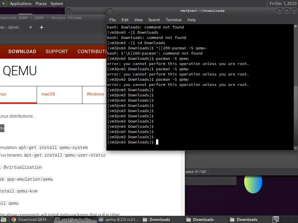The height and width of the screenshot is (223, 298).
Task: Open the System menu in top panel
Action: [x=57, y=3]
